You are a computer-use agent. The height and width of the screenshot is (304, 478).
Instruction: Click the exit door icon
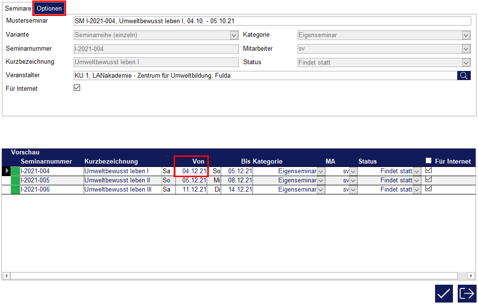coord(467,293)
